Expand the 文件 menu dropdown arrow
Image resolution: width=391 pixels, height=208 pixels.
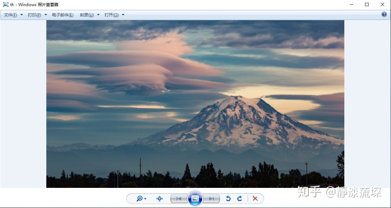pos(21,15)
